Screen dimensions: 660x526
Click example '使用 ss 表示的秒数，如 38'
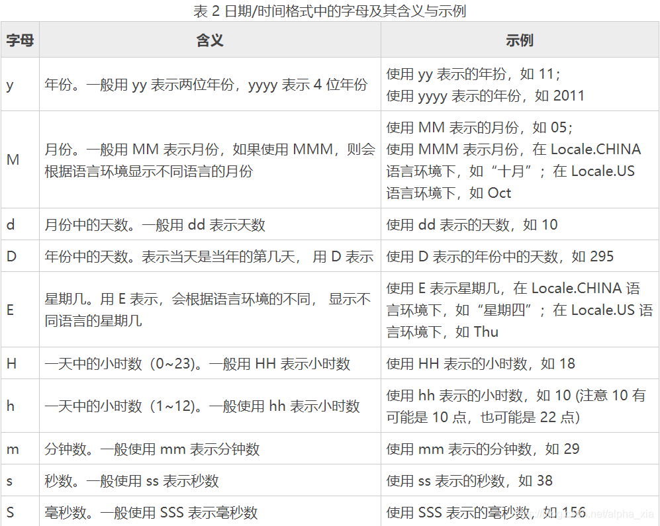tap(469, 480)
